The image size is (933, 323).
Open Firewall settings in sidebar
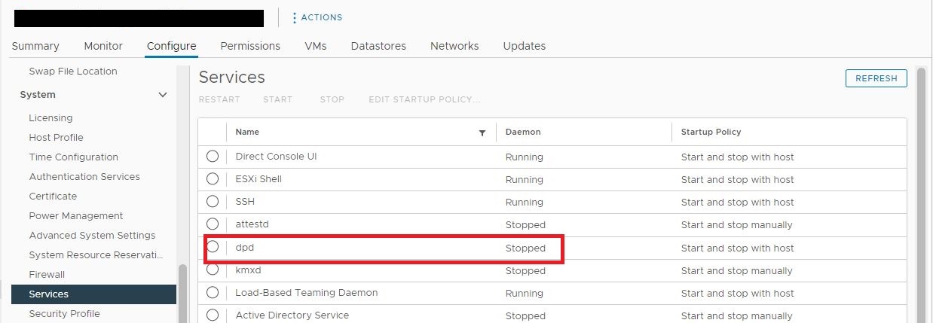tap(47, 275)
